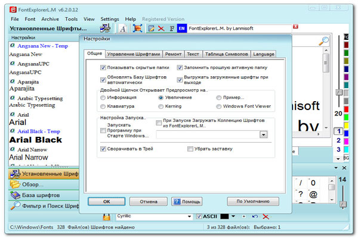Click the По Умолчанию button
The image size is (358, 238).
coord(253,201)
